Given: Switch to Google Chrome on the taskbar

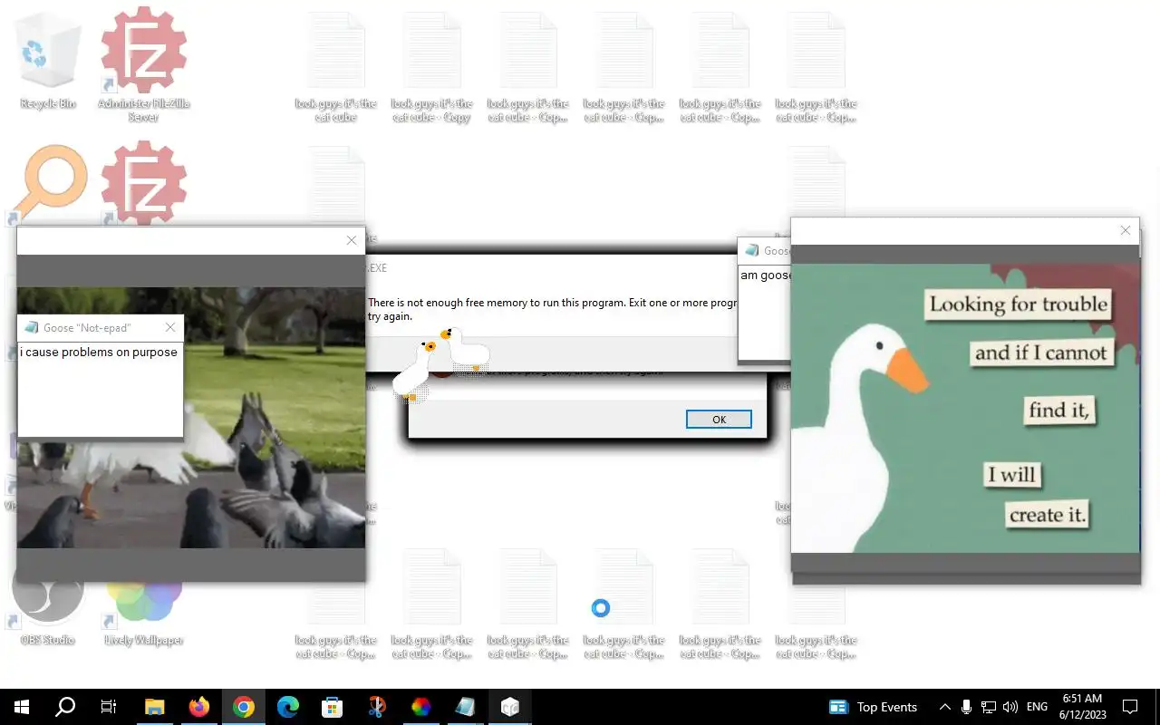Looking at the screenshot, I should [244, 707].
